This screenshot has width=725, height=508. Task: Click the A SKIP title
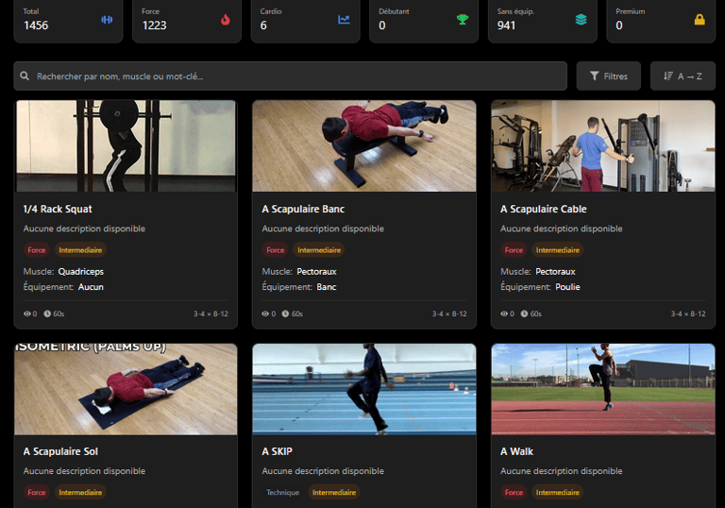(277, 451)
